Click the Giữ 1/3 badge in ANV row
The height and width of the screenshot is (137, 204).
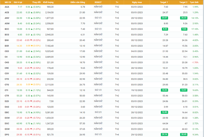[x=98, y=18]
